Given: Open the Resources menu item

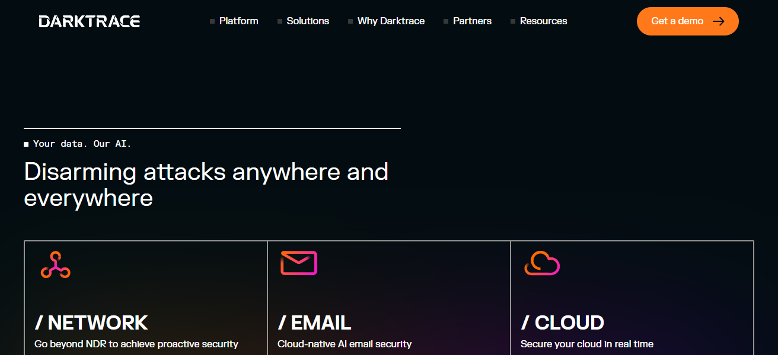Looking at the screenshot, I should (543, 21).
